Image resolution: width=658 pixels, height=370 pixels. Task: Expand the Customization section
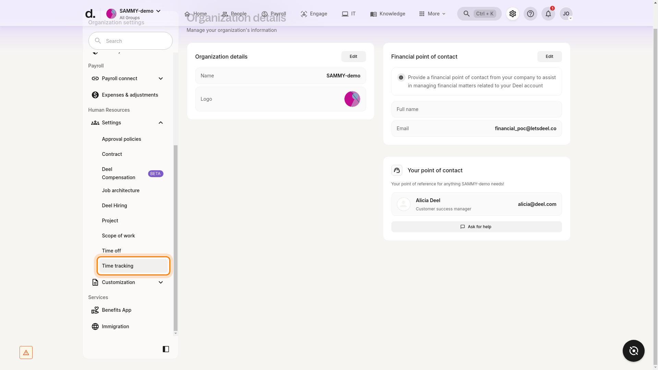tap(160, 282)
